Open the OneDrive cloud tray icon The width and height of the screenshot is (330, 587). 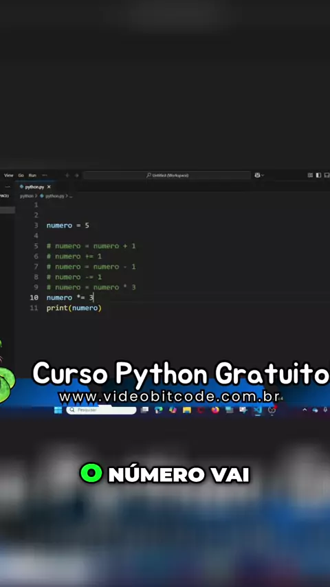[315, 410]
